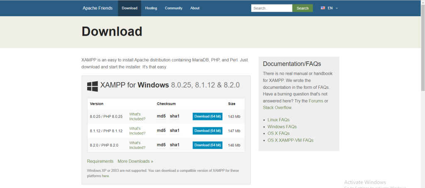Open the Apache Friends home link
This screenshot has width=425, height=188.
[x=98, y=8]
